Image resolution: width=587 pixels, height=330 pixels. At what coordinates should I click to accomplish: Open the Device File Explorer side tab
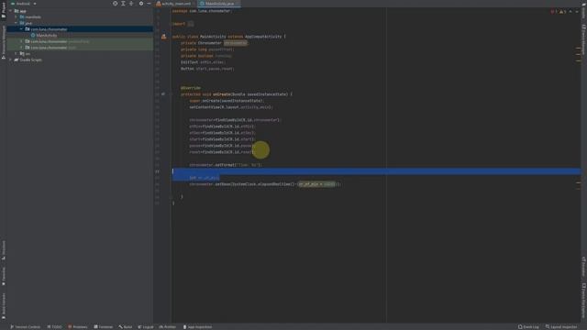click(x=583, y=302)
